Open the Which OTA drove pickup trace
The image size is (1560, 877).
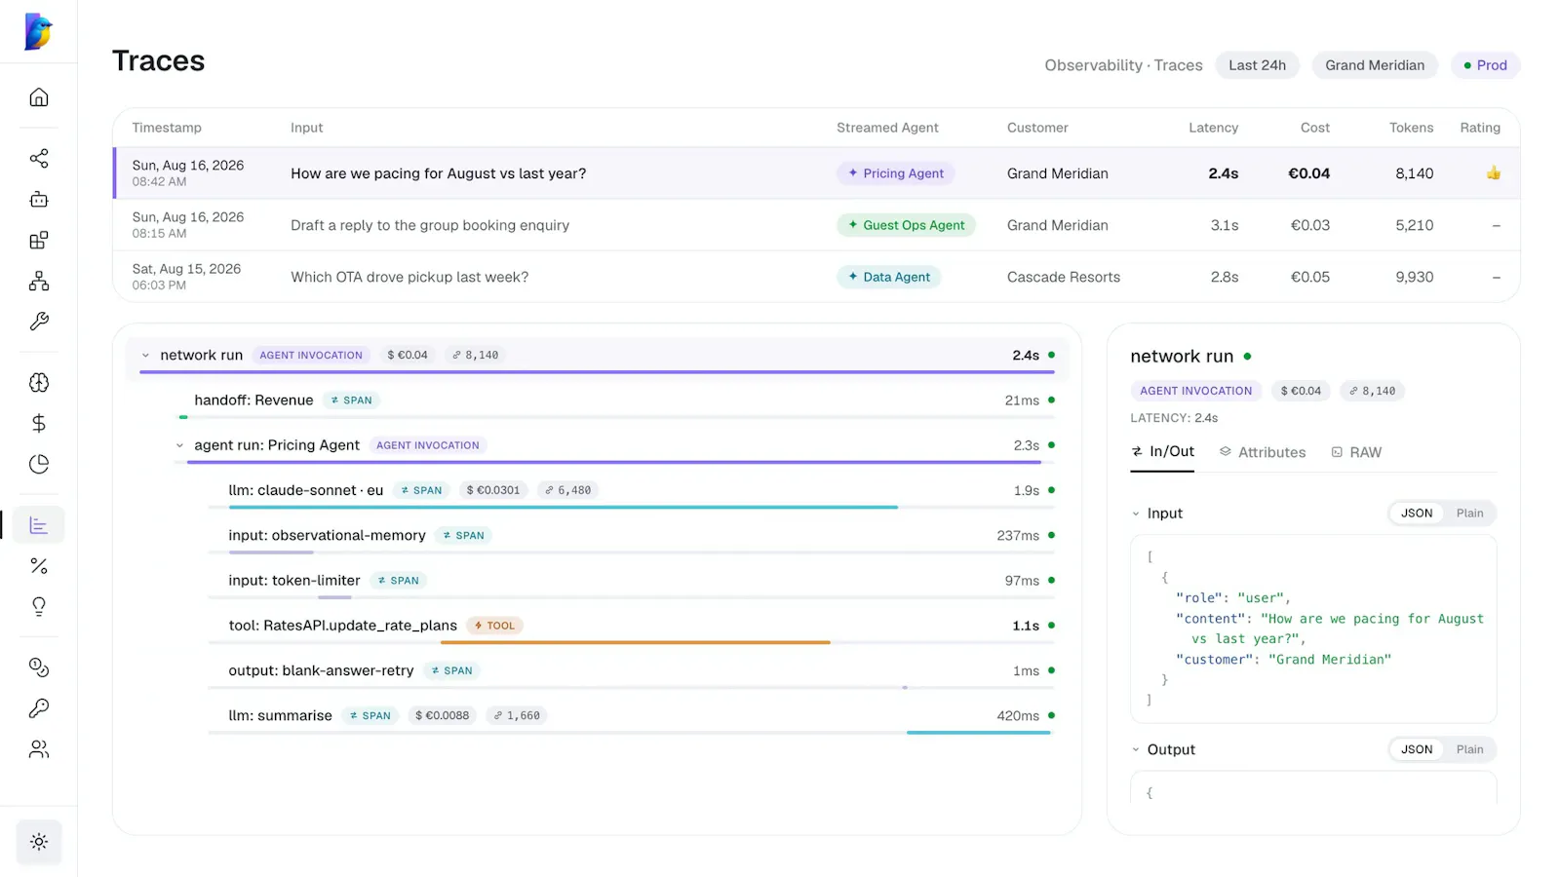816,277
